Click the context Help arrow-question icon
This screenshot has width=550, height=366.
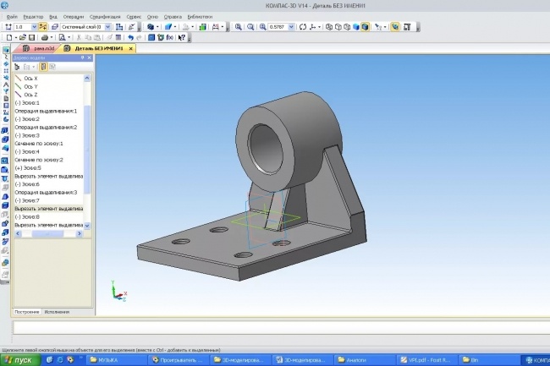tap(181, 38)
